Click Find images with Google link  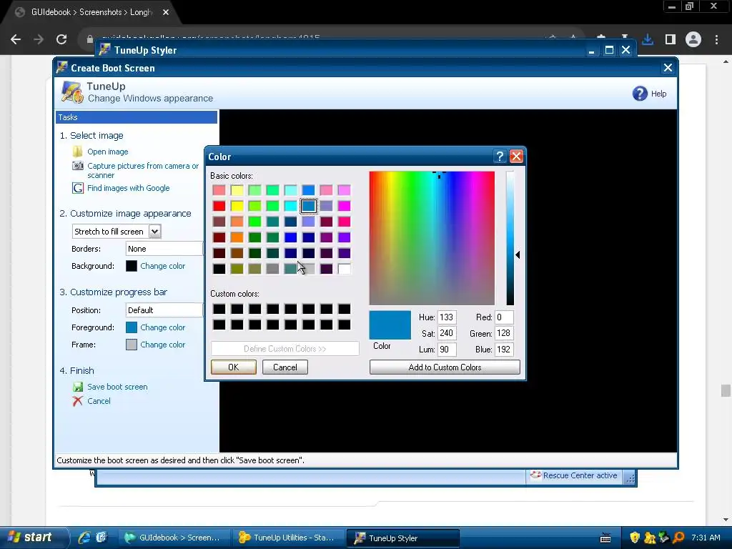(x=129, y=188)
